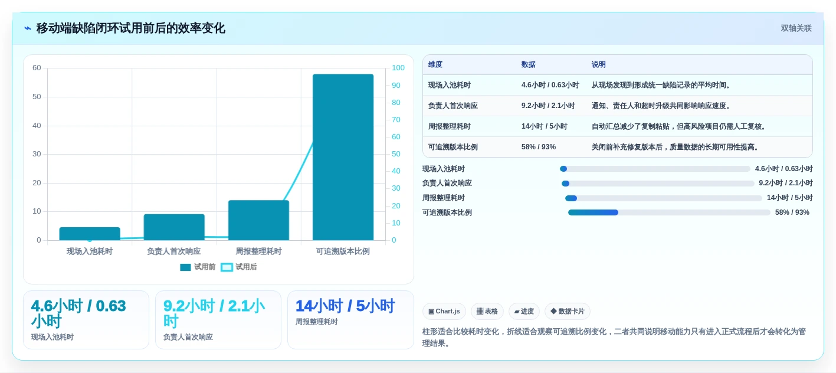Image resolution: width=836 pixels, height=373 pixels.
Task: Click description starting 通知、责任人和超时升级
Action: pos(662,106)
